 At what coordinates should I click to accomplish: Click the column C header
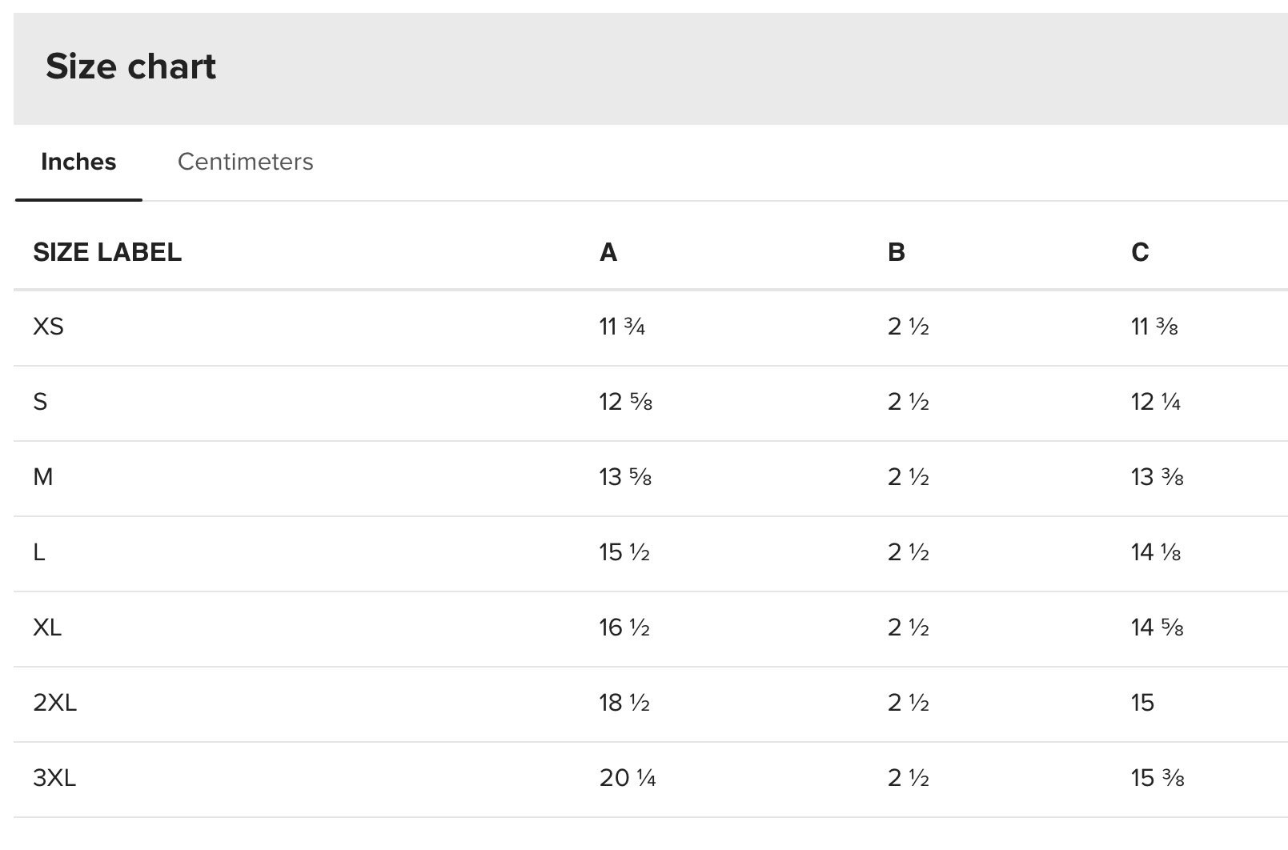click(1140, 252)
